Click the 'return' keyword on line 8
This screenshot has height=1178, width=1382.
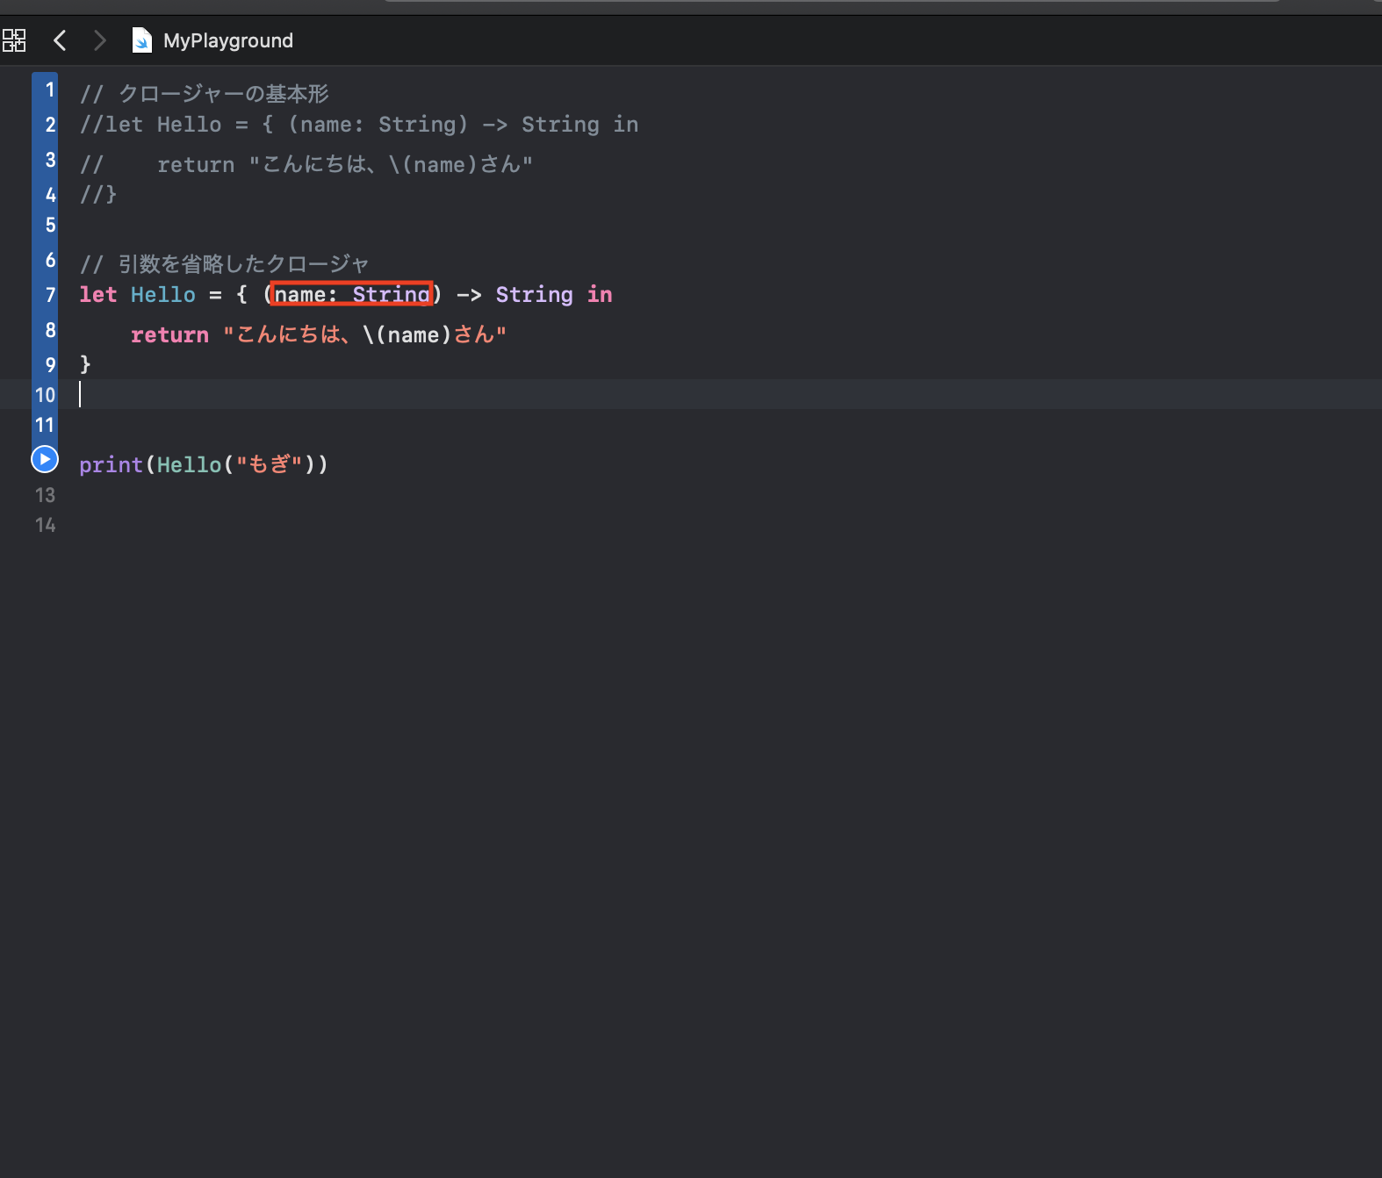pyautogui.click(x=169, y=334)
